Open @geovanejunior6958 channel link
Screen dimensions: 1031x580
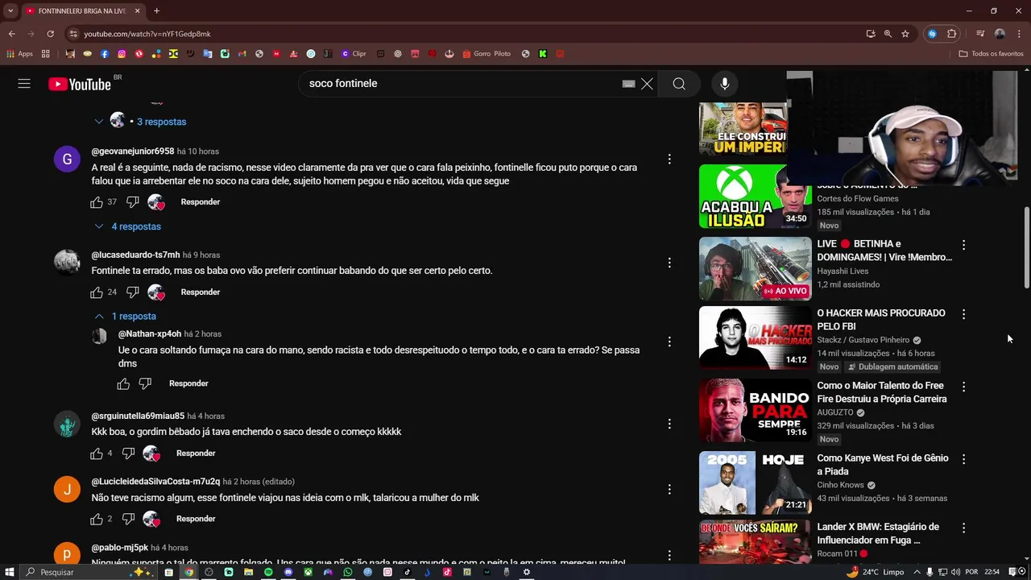coord(133,151)
